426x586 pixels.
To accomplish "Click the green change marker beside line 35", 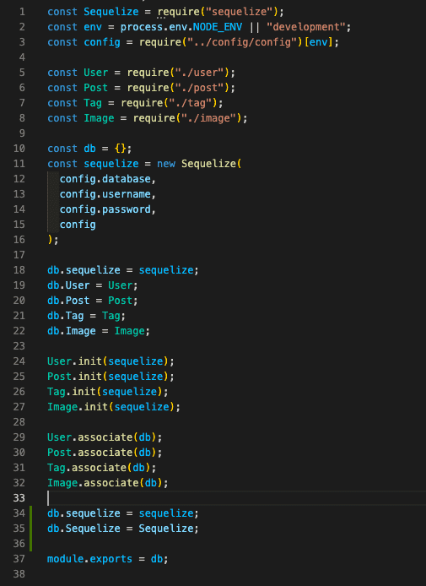I will pos(30,529).
